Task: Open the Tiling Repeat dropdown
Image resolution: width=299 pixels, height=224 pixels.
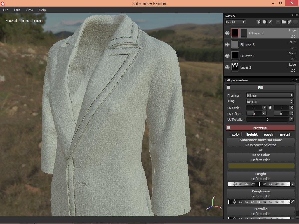Action: [x=270, y=101]
